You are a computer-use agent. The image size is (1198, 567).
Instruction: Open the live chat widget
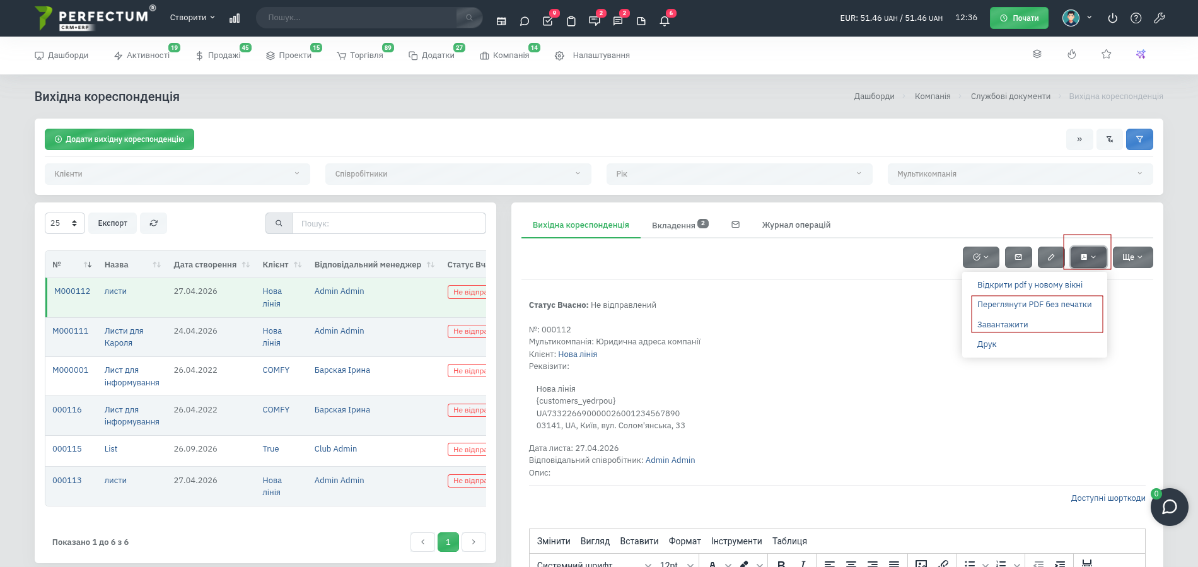(1170, 507)
